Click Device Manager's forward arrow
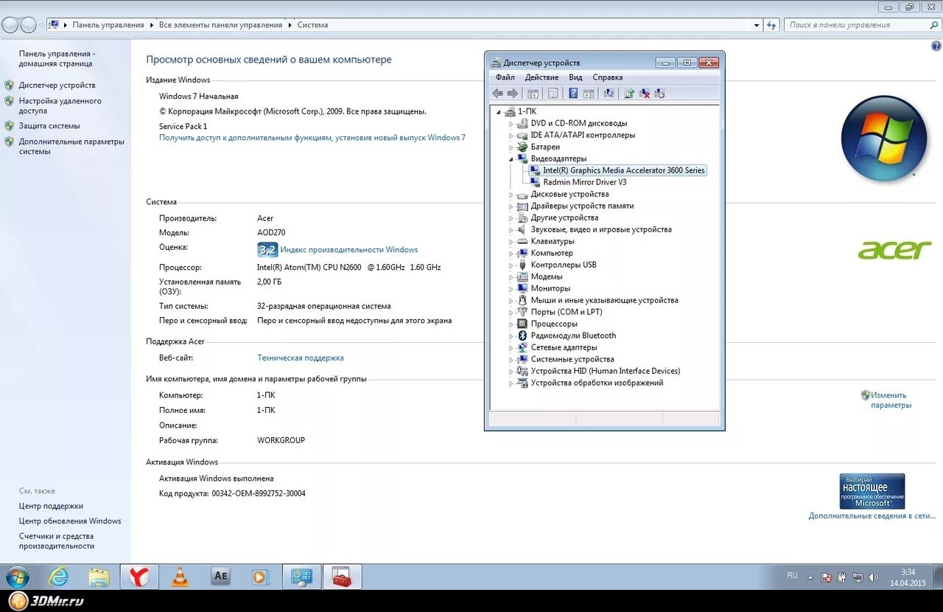Image resolution: width=943 pixels, height=612 pixels. [513, 93]
